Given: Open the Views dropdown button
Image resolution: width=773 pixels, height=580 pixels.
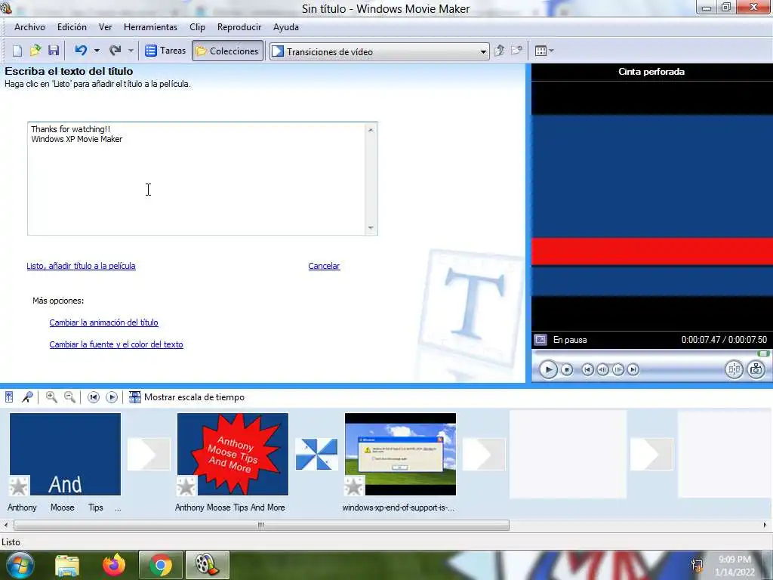Looking at the screenshot, I should pos(544,51).
